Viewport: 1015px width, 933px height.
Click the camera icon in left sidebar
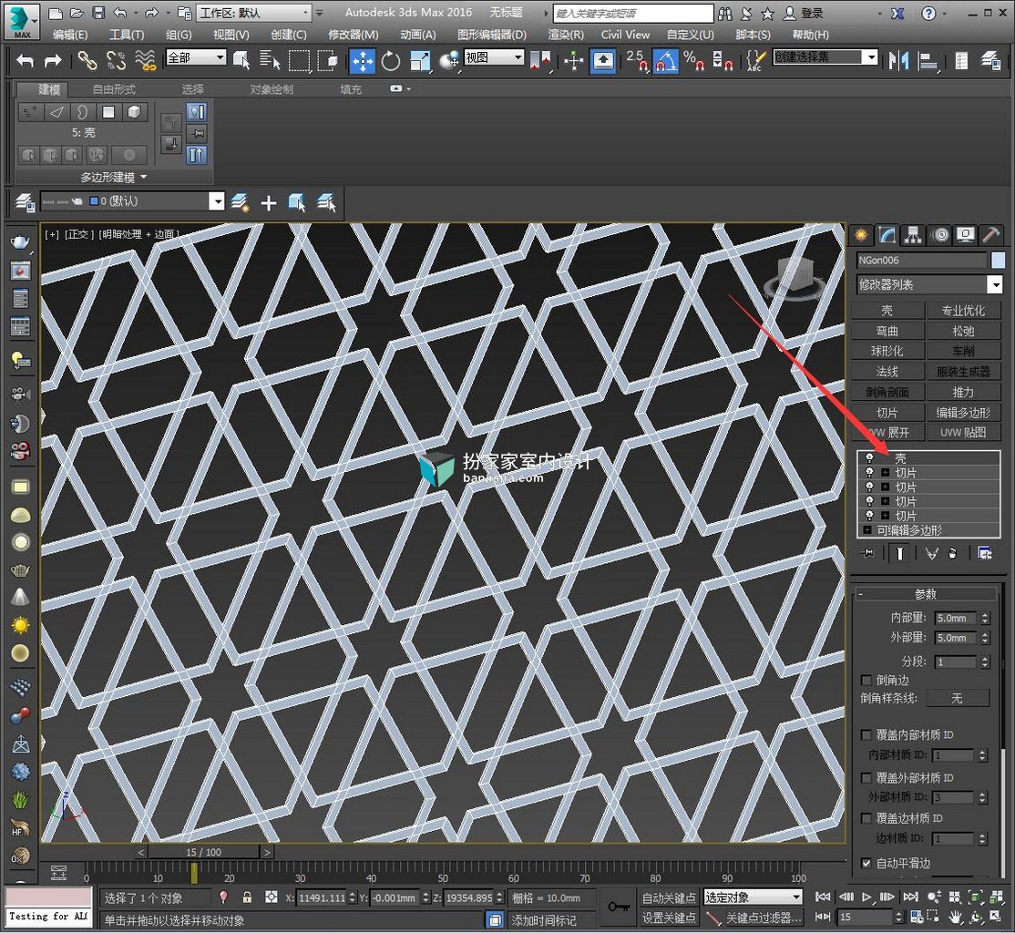coord(20,394)
